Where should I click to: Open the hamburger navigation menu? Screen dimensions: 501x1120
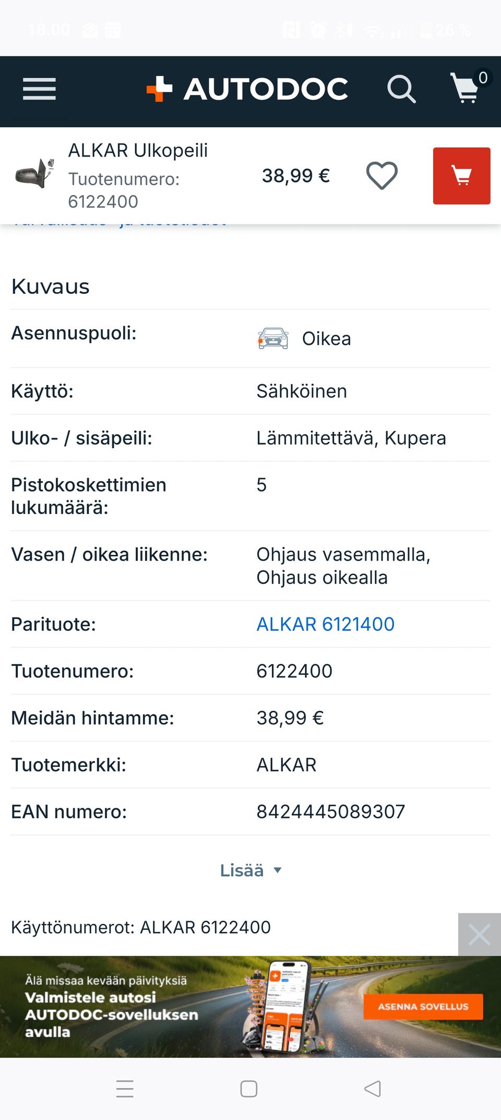point(40,89)
